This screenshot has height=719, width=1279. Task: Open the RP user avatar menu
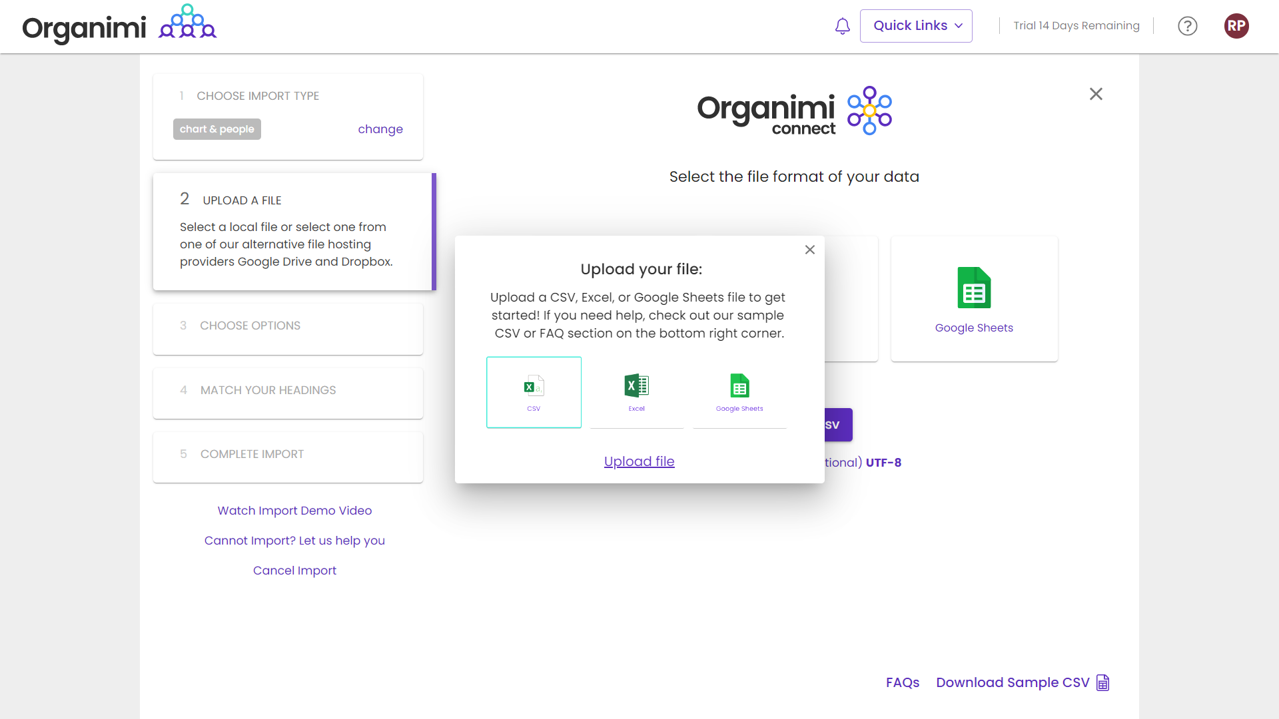[1236, 26]
